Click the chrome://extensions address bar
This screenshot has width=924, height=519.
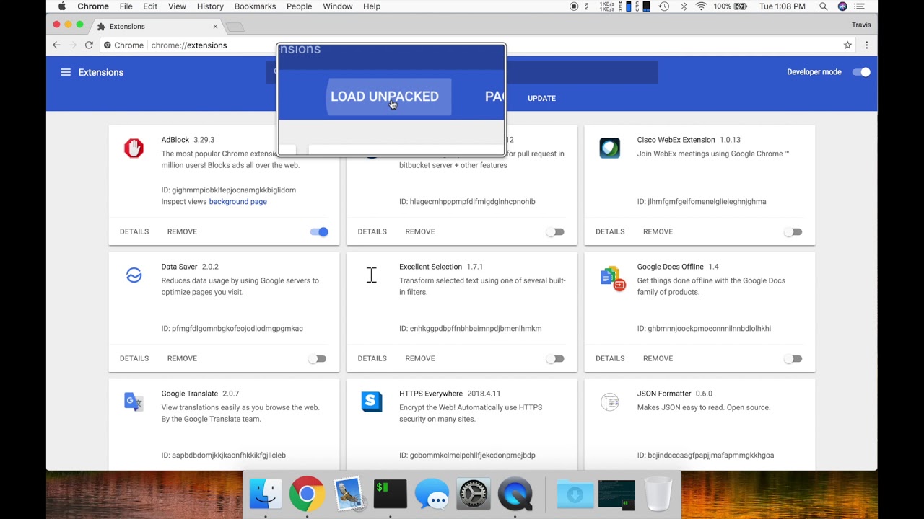coord(476,45)
